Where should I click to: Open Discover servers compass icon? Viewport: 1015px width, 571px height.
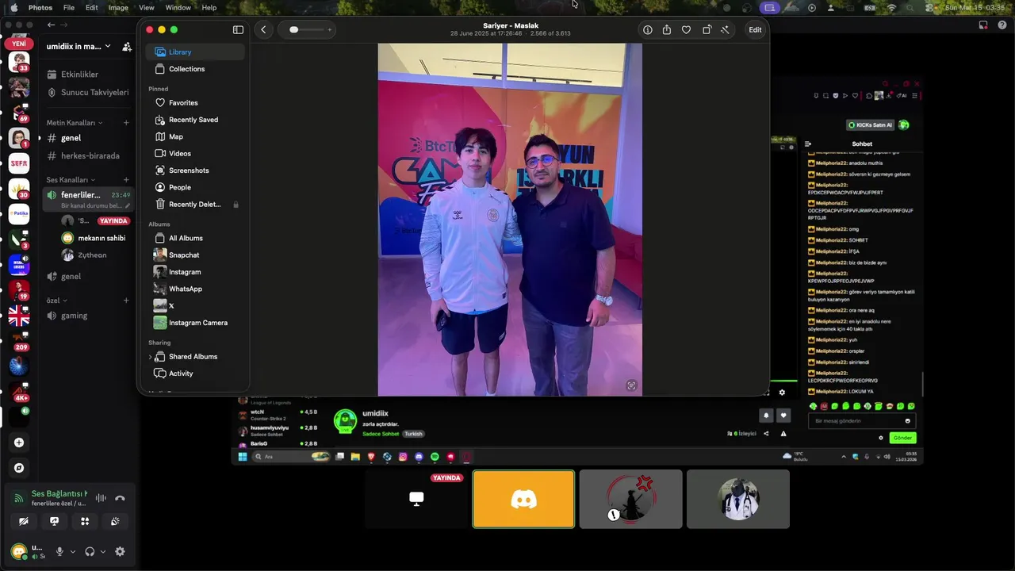coord(19,468)
